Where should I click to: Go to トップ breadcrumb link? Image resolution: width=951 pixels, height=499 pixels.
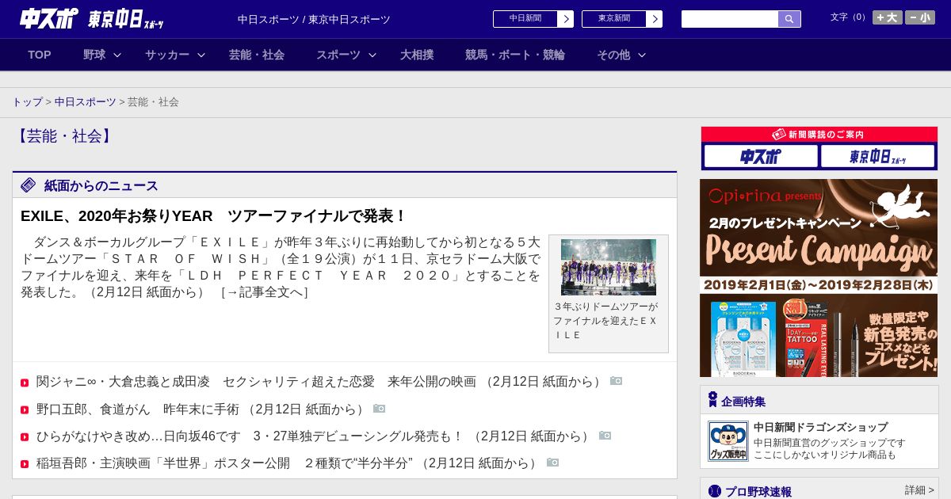click(27, 102)
